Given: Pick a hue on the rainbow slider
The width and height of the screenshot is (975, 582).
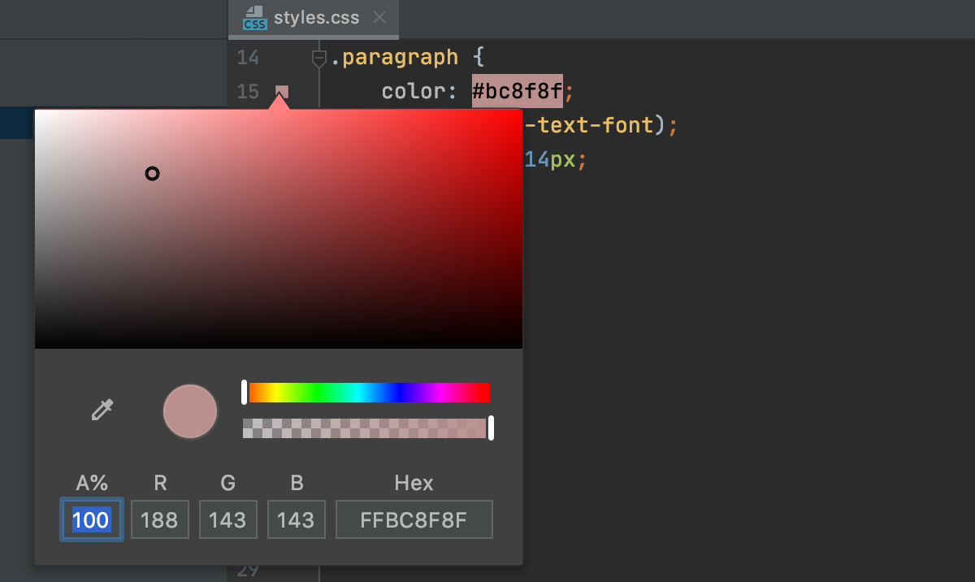Looking at the screenshot, I should click(366, 393).
